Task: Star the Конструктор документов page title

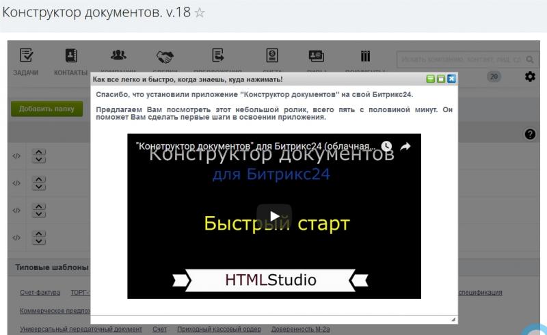Action: (x=200, y=13)
